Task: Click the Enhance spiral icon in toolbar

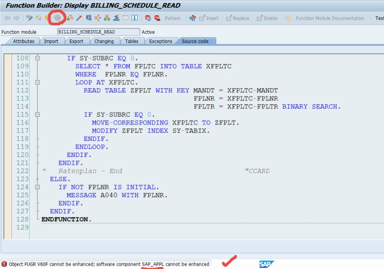Action: point(57,18)
